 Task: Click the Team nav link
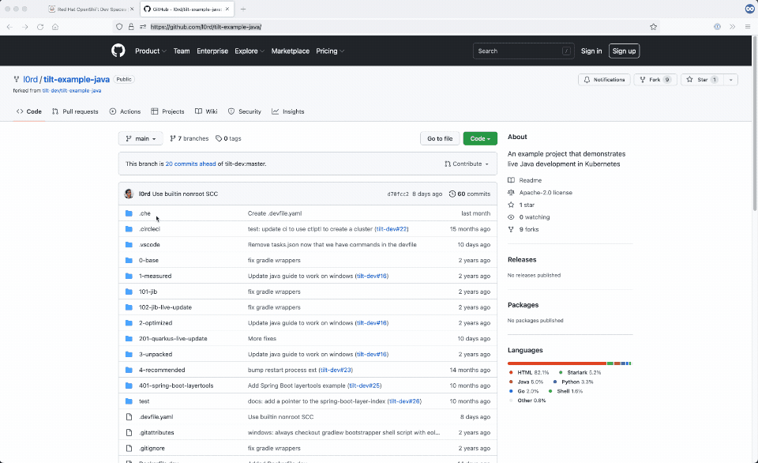tap(182, 51)
